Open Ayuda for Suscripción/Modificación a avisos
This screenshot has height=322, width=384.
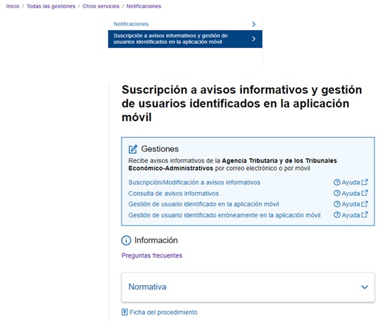click(x=350, y=182)
